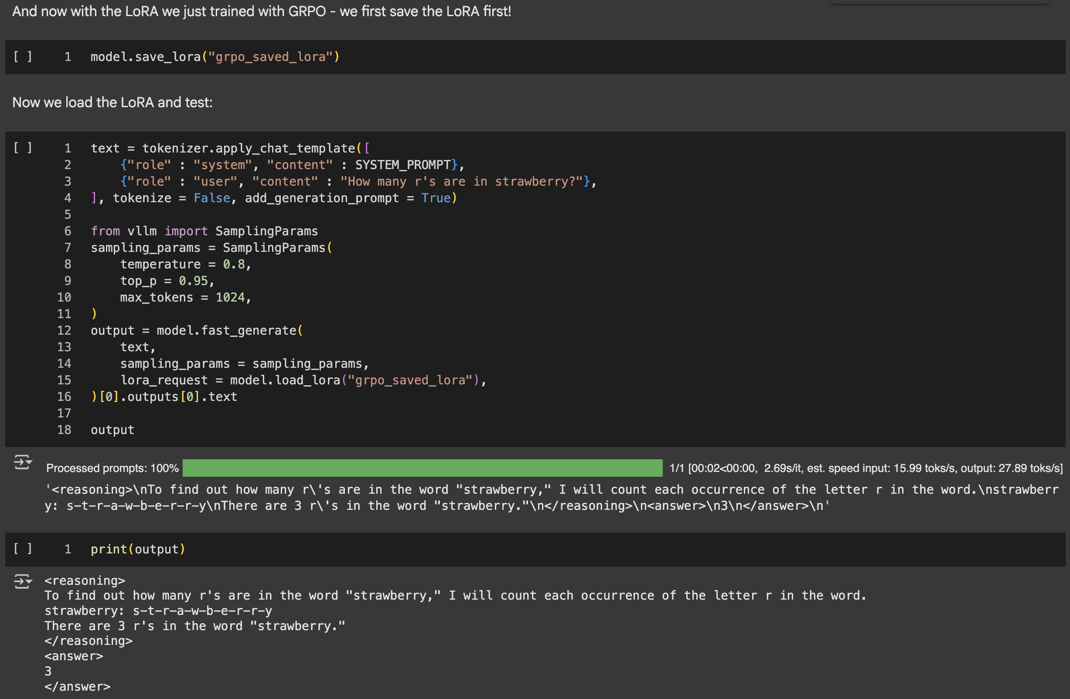
Task: Click the 'from vllm import SamplingParams' line
Action: coord(204,231)
